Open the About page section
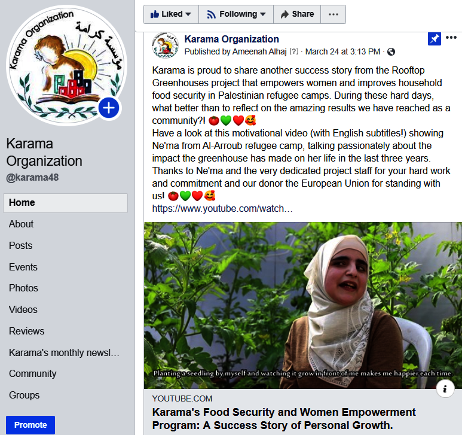The width and height of the screenshot is (462, 435). click(x=21, y=224)
